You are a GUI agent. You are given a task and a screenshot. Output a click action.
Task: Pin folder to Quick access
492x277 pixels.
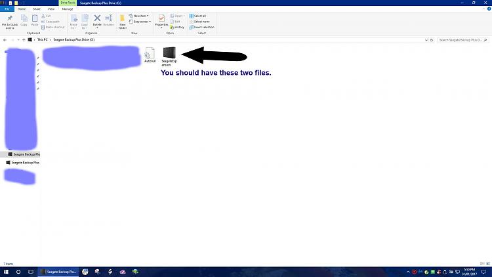pyautogui.click(x=10, y=22)
